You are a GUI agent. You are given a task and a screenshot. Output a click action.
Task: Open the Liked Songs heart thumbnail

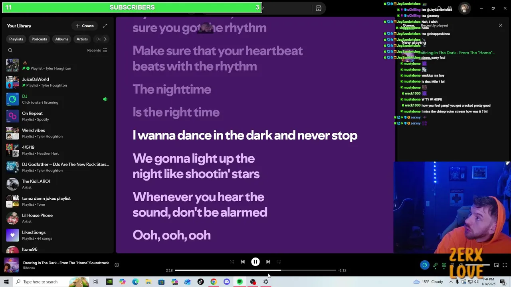pyautogui.click(x=12, y=235)
